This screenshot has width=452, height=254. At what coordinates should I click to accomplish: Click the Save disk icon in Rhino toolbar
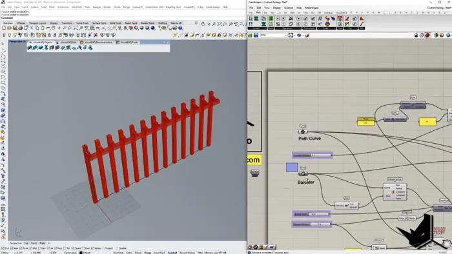pyautogui.click(x=15, y=28)
